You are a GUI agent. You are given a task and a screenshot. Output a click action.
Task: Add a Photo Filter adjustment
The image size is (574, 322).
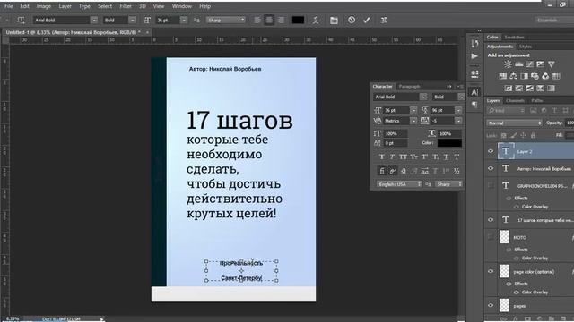(535, 76)
